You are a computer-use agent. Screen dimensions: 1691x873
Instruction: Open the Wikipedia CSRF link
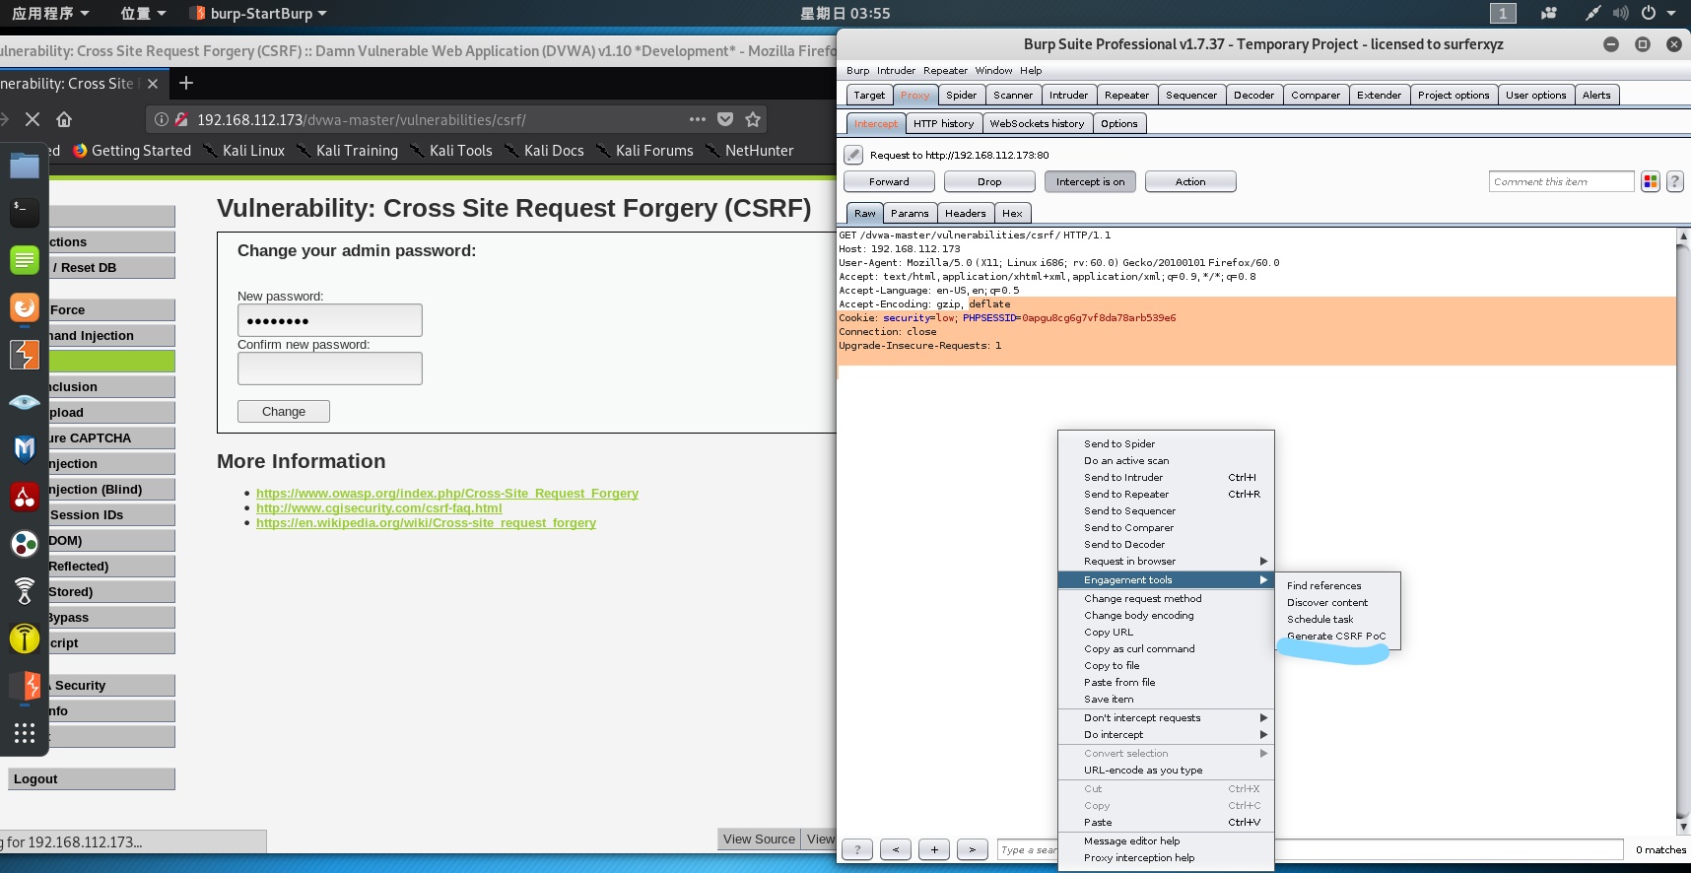point(426,523)
